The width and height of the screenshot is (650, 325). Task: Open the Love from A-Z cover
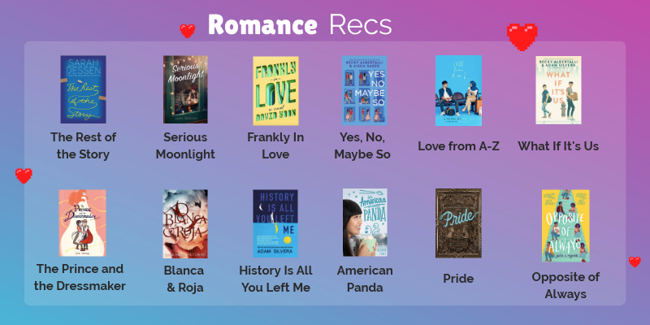click(458, 90)
